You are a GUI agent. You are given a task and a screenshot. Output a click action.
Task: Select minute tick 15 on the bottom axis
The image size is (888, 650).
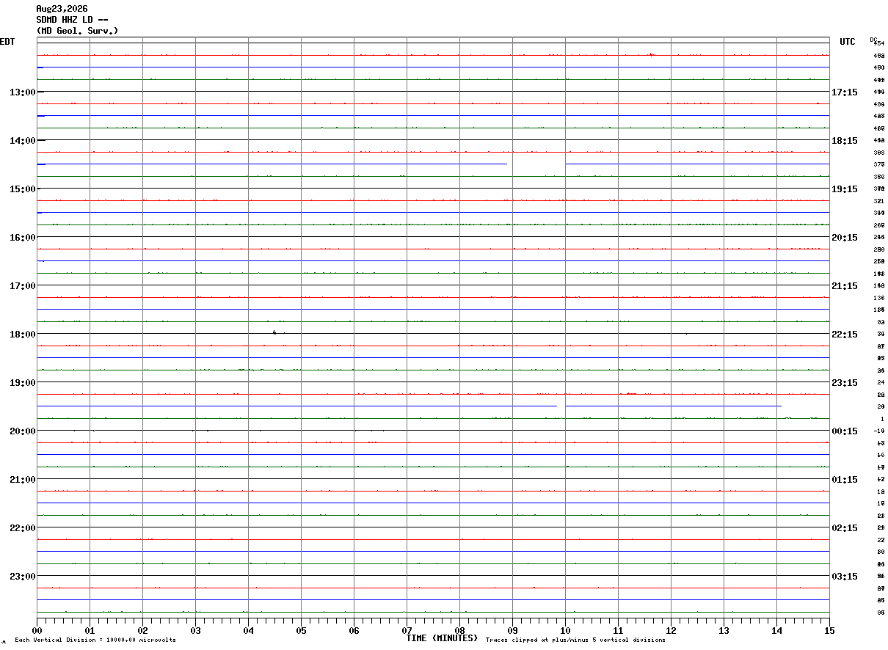[829, 630]
